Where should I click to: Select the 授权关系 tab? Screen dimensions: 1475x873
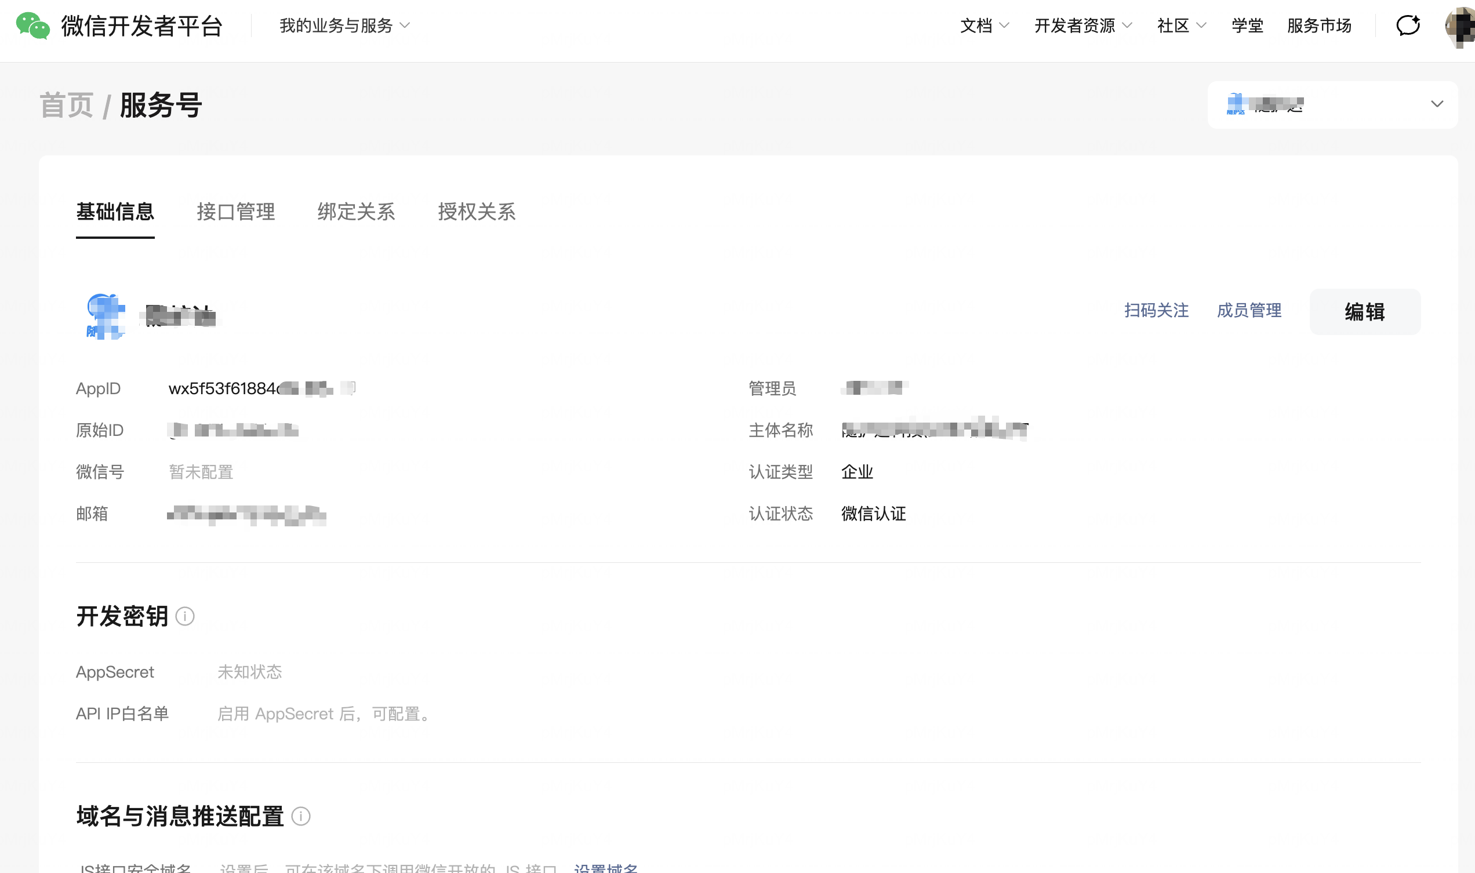[x=477, y=212]
